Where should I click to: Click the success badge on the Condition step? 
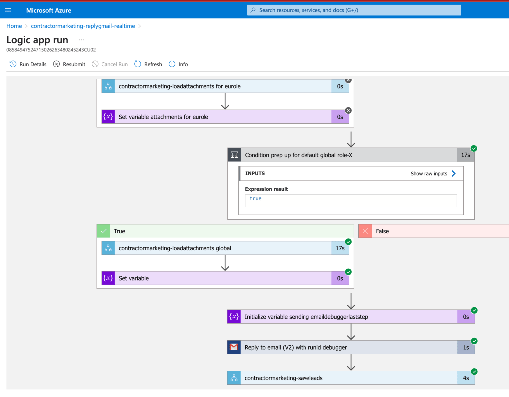[x=474, y=148]
